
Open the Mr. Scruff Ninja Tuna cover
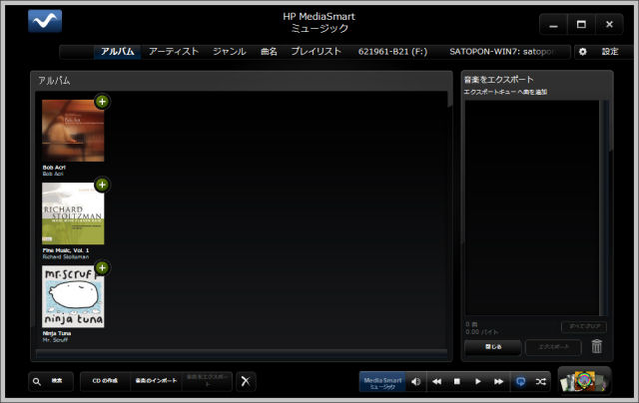73,296
